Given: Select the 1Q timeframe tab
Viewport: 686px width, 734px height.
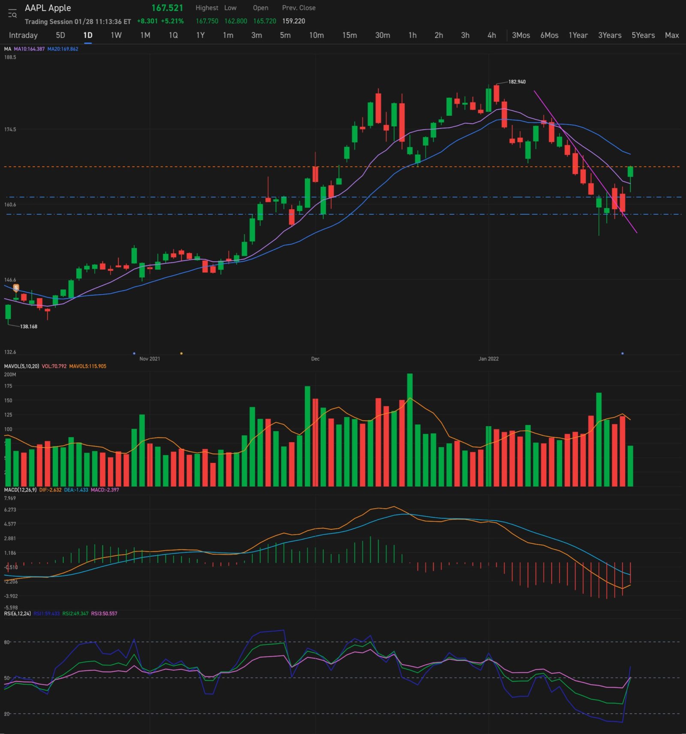Looking at the screenshot, I should coord(173,35).
